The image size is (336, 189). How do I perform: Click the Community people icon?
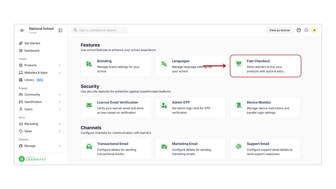[x=21, y=95]
